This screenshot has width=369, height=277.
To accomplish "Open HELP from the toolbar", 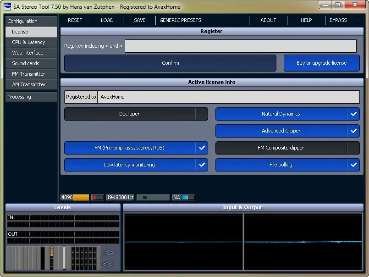I will 306,20.
